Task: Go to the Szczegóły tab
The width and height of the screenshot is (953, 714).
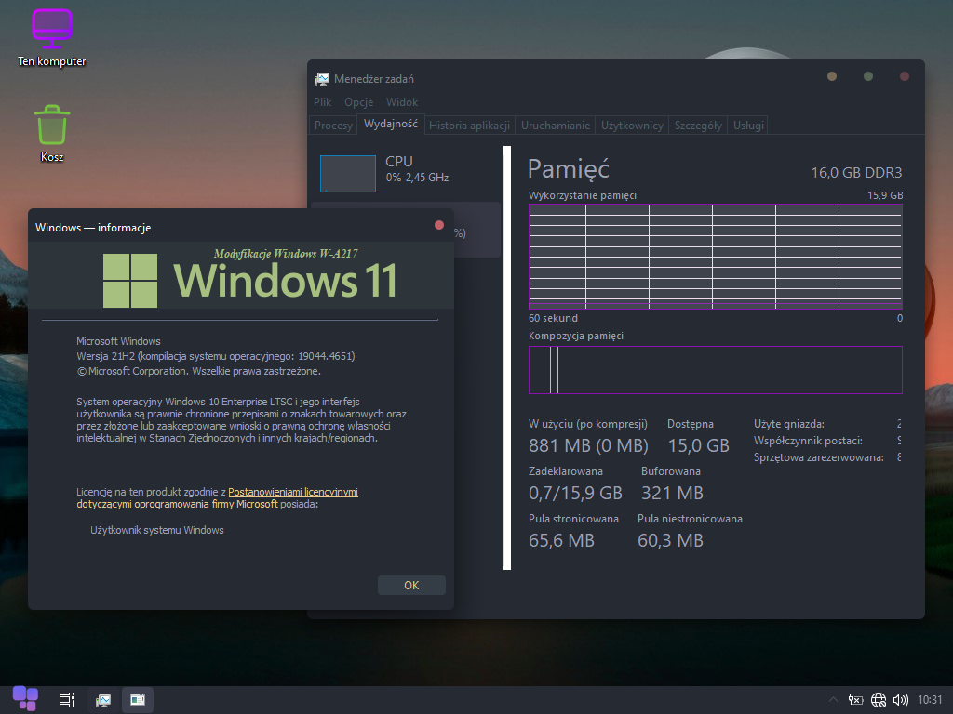Action: 698,126
